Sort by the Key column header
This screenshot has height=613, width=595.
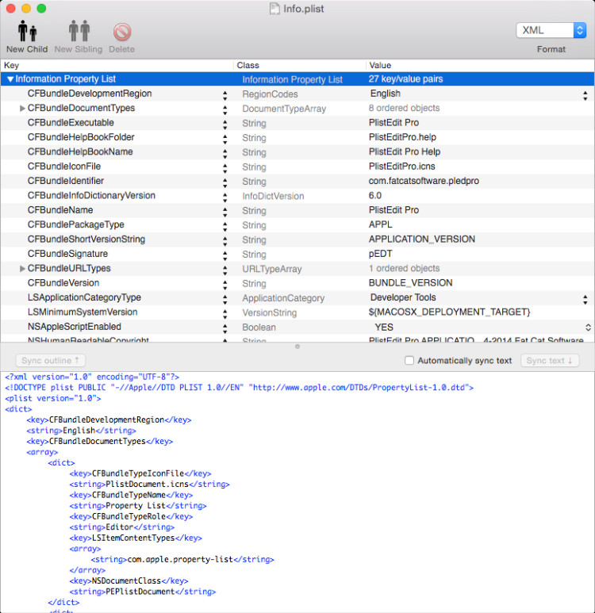point(117,65)
